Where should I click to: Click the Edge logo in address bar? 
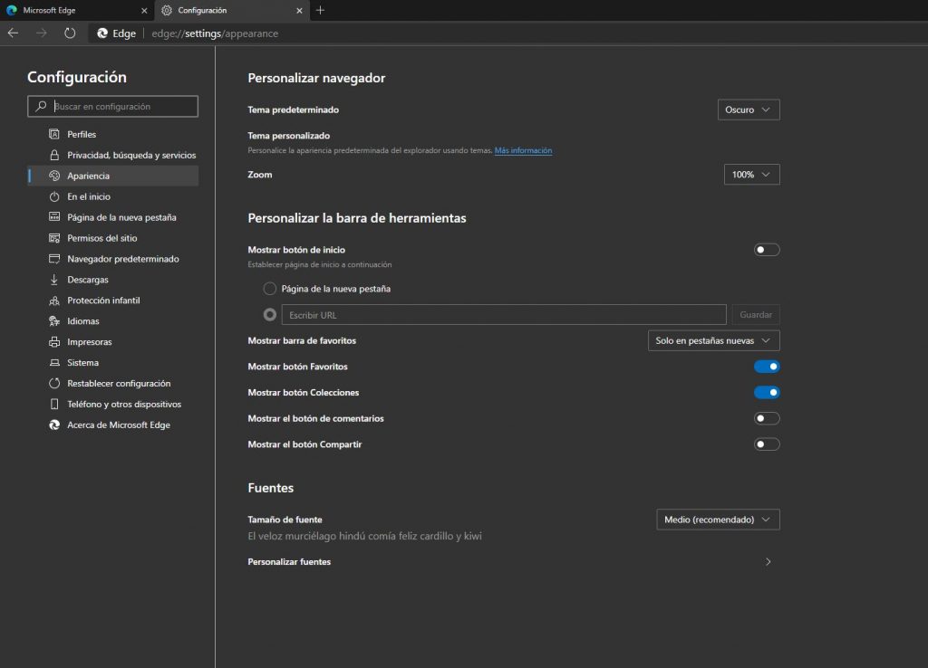(x=102, y=33)
